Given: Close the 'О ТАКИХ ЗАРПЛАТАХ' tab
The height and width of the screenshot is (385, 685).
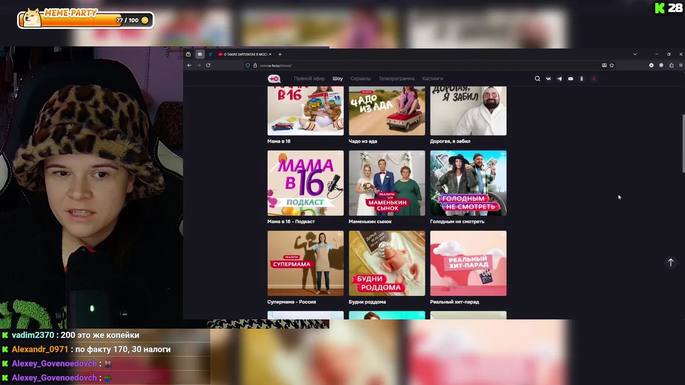Looking at the screenshot, I should pos(270,54).
